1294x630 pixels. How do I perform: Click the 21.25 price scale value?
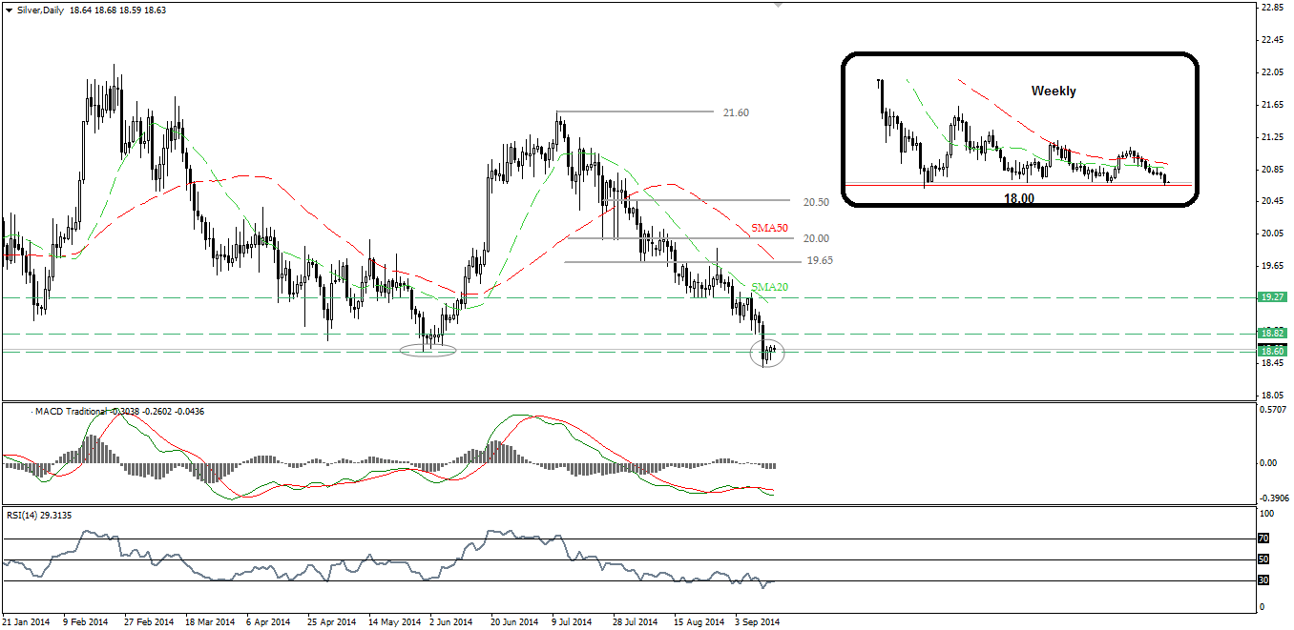1272,137
